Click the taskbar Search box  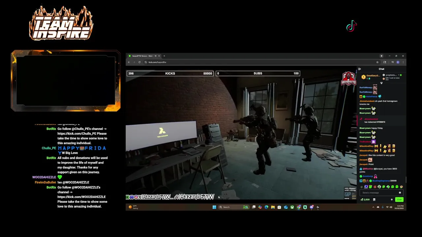pyautogui.click(x=234, y=207)
